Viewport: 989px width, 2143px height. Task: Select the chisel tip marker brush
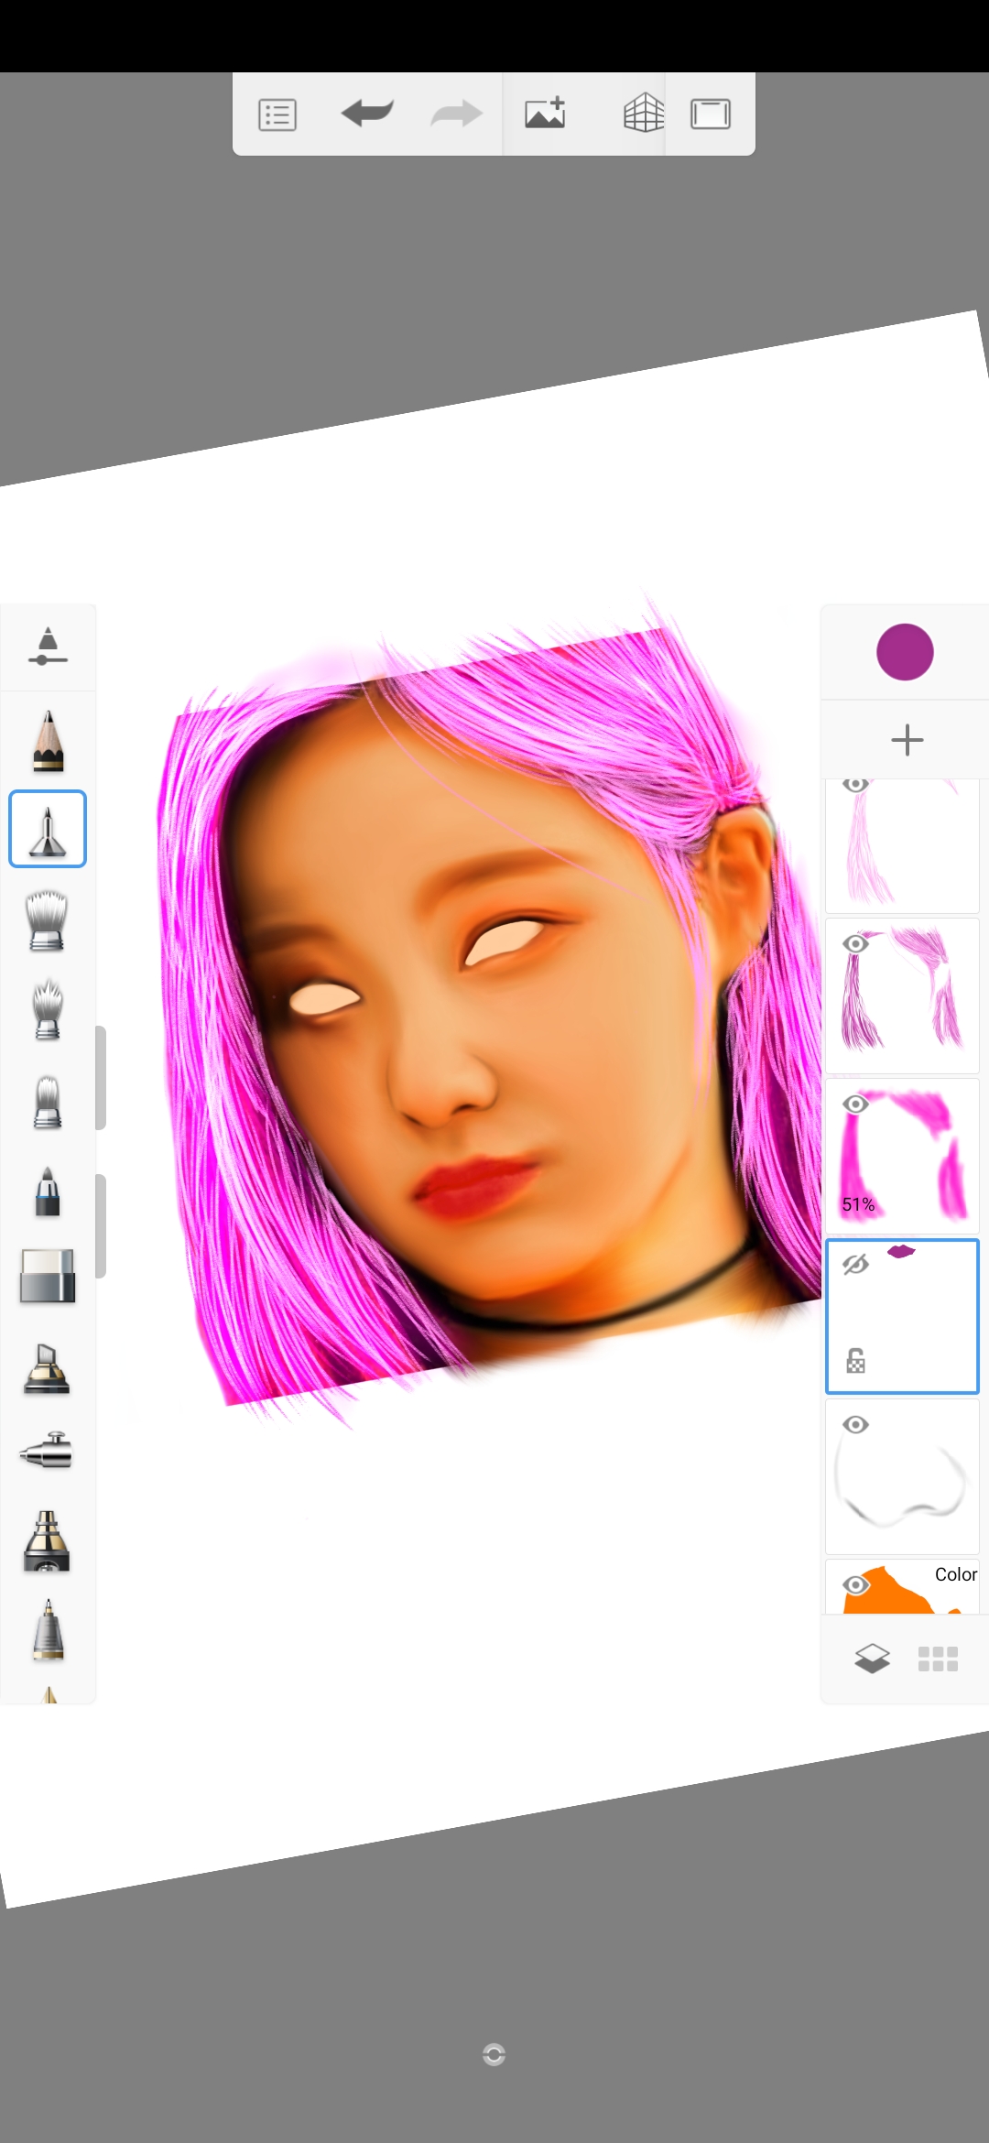coord(48,1369)
